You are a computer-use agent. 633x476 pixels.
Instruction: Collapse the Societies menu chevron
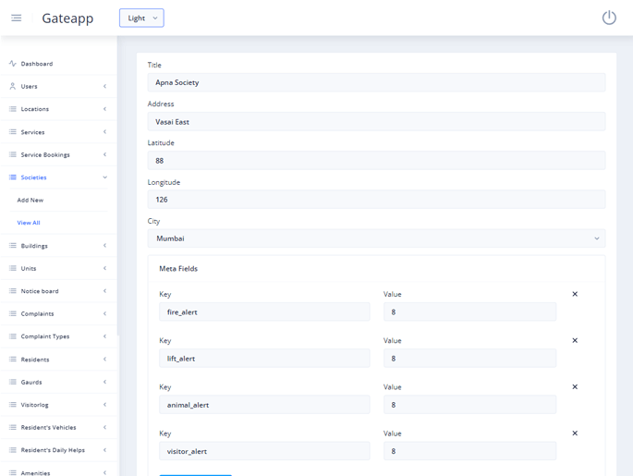tap(105, 177)
